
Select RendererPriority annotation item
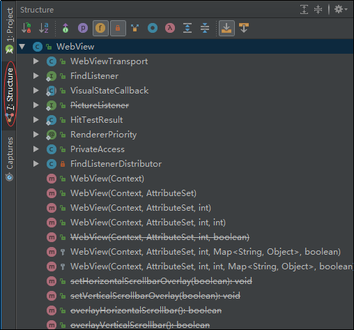pyautogui.click(x=104, y=135)
